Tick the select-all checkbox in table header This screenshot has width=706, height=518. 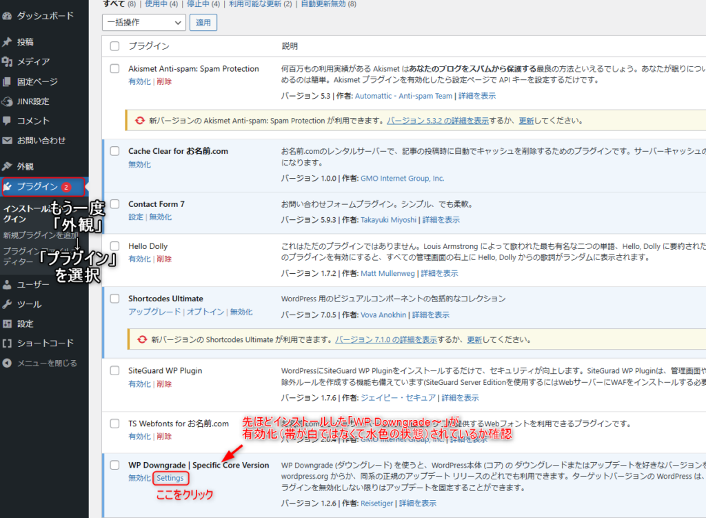click(x=115, y=46)
